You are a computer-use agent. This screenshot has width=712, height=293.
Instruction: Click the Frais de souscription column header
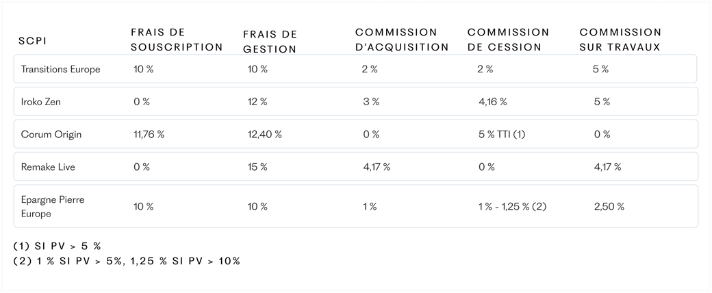tap(177, 40)
